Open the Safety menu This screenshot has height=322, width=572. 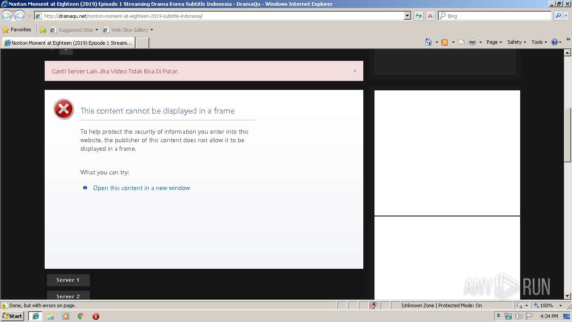517,42
